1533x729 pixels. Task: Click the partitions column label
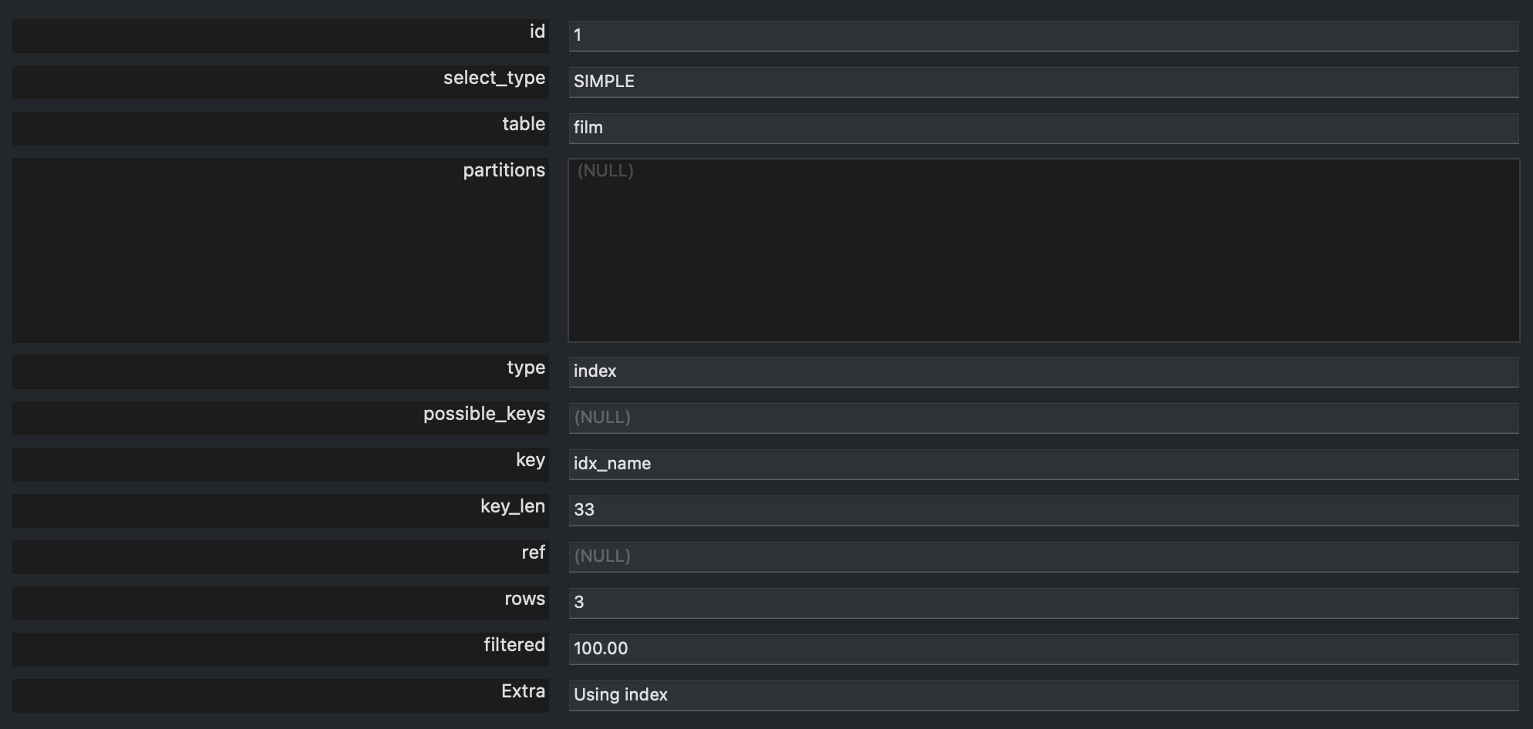504,170
